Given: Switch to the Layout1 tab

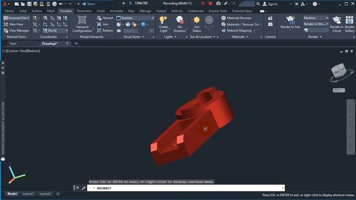Looking at the screenshot, I should [28, 194].
